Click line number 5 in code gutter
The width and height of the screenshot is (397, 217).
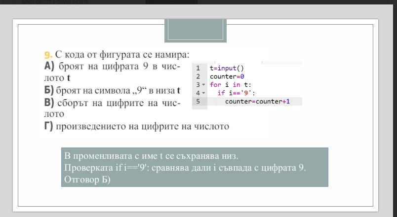[198, 102]
